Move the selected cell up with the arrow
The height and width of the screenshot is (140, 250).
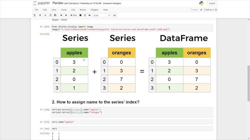[61, 15]
